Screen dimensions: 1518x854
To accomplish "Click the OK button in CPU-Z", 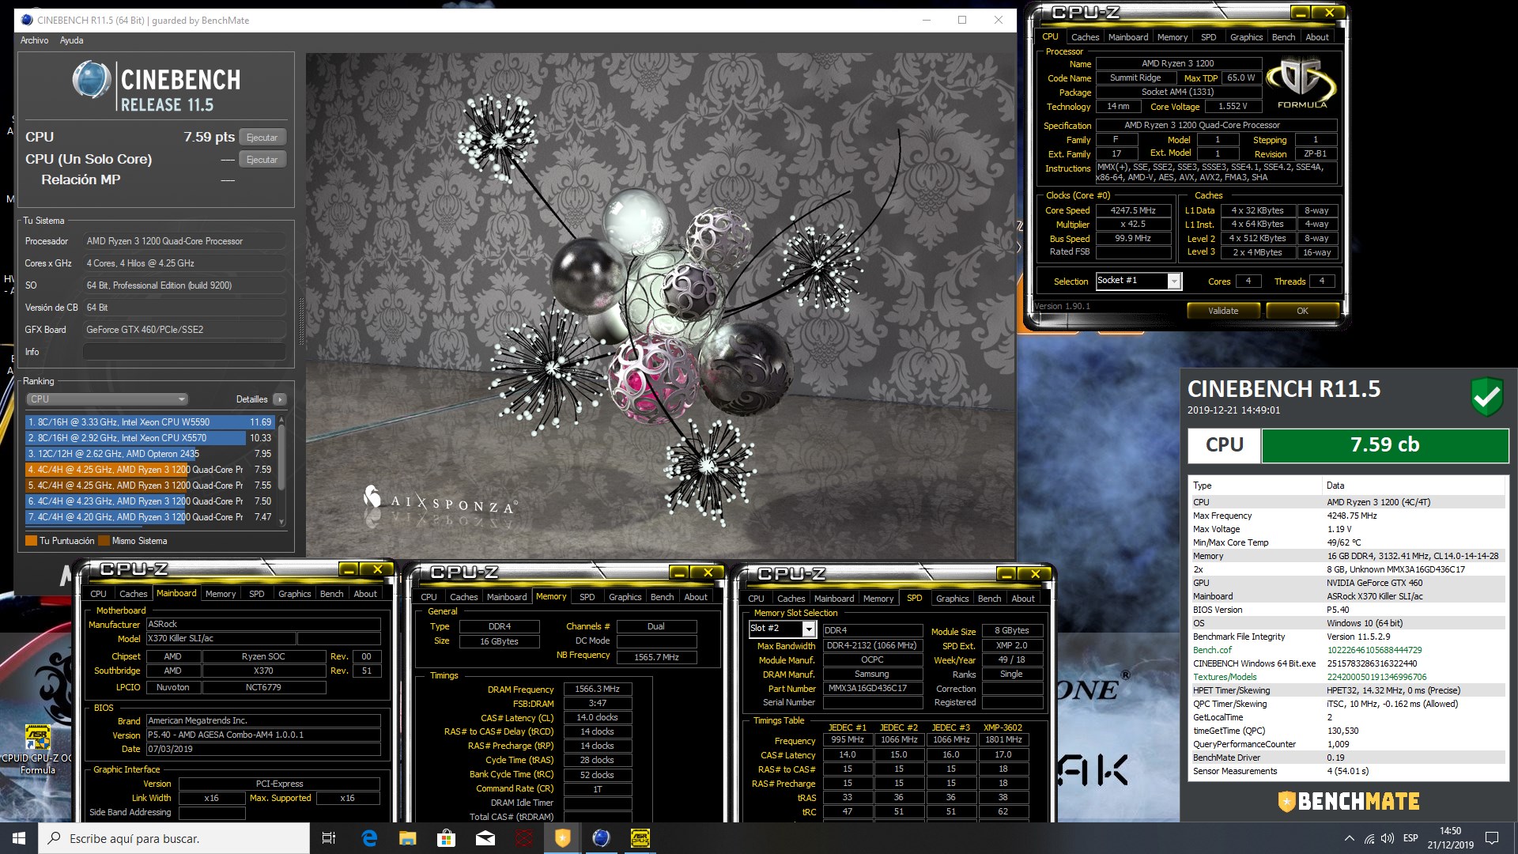I will click(1302, 311).
